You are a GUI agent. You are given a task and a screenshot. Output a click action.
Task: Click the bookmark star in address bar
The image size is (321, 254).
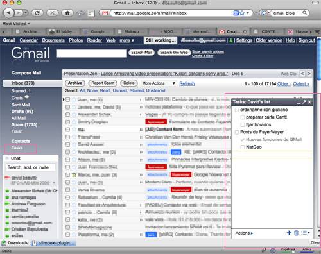(x=242, y=13)
